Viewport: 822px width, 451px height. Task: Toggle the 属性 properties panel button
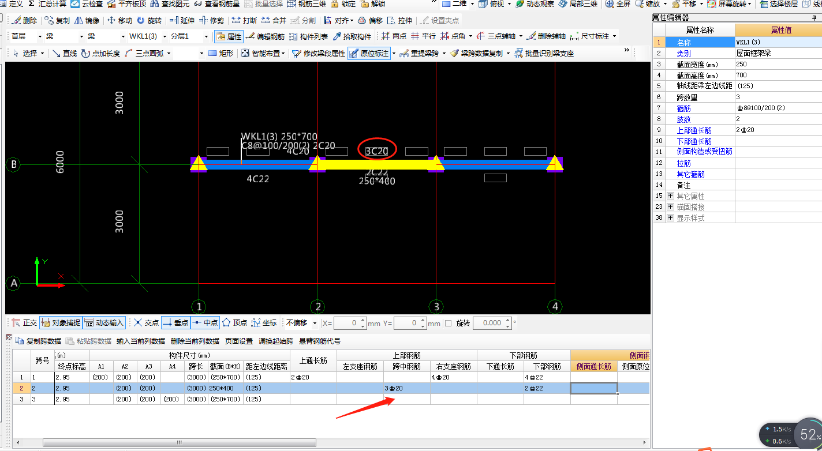[x=229, y=36]
